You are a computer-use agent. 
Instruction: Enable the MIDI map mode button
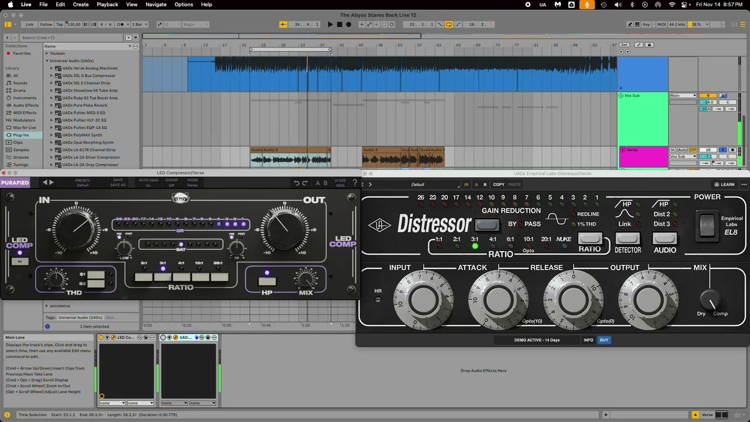click(662, 25)
